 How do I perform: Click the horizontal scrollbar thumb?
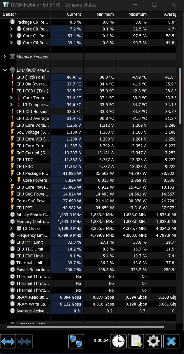tap(86, 327)
